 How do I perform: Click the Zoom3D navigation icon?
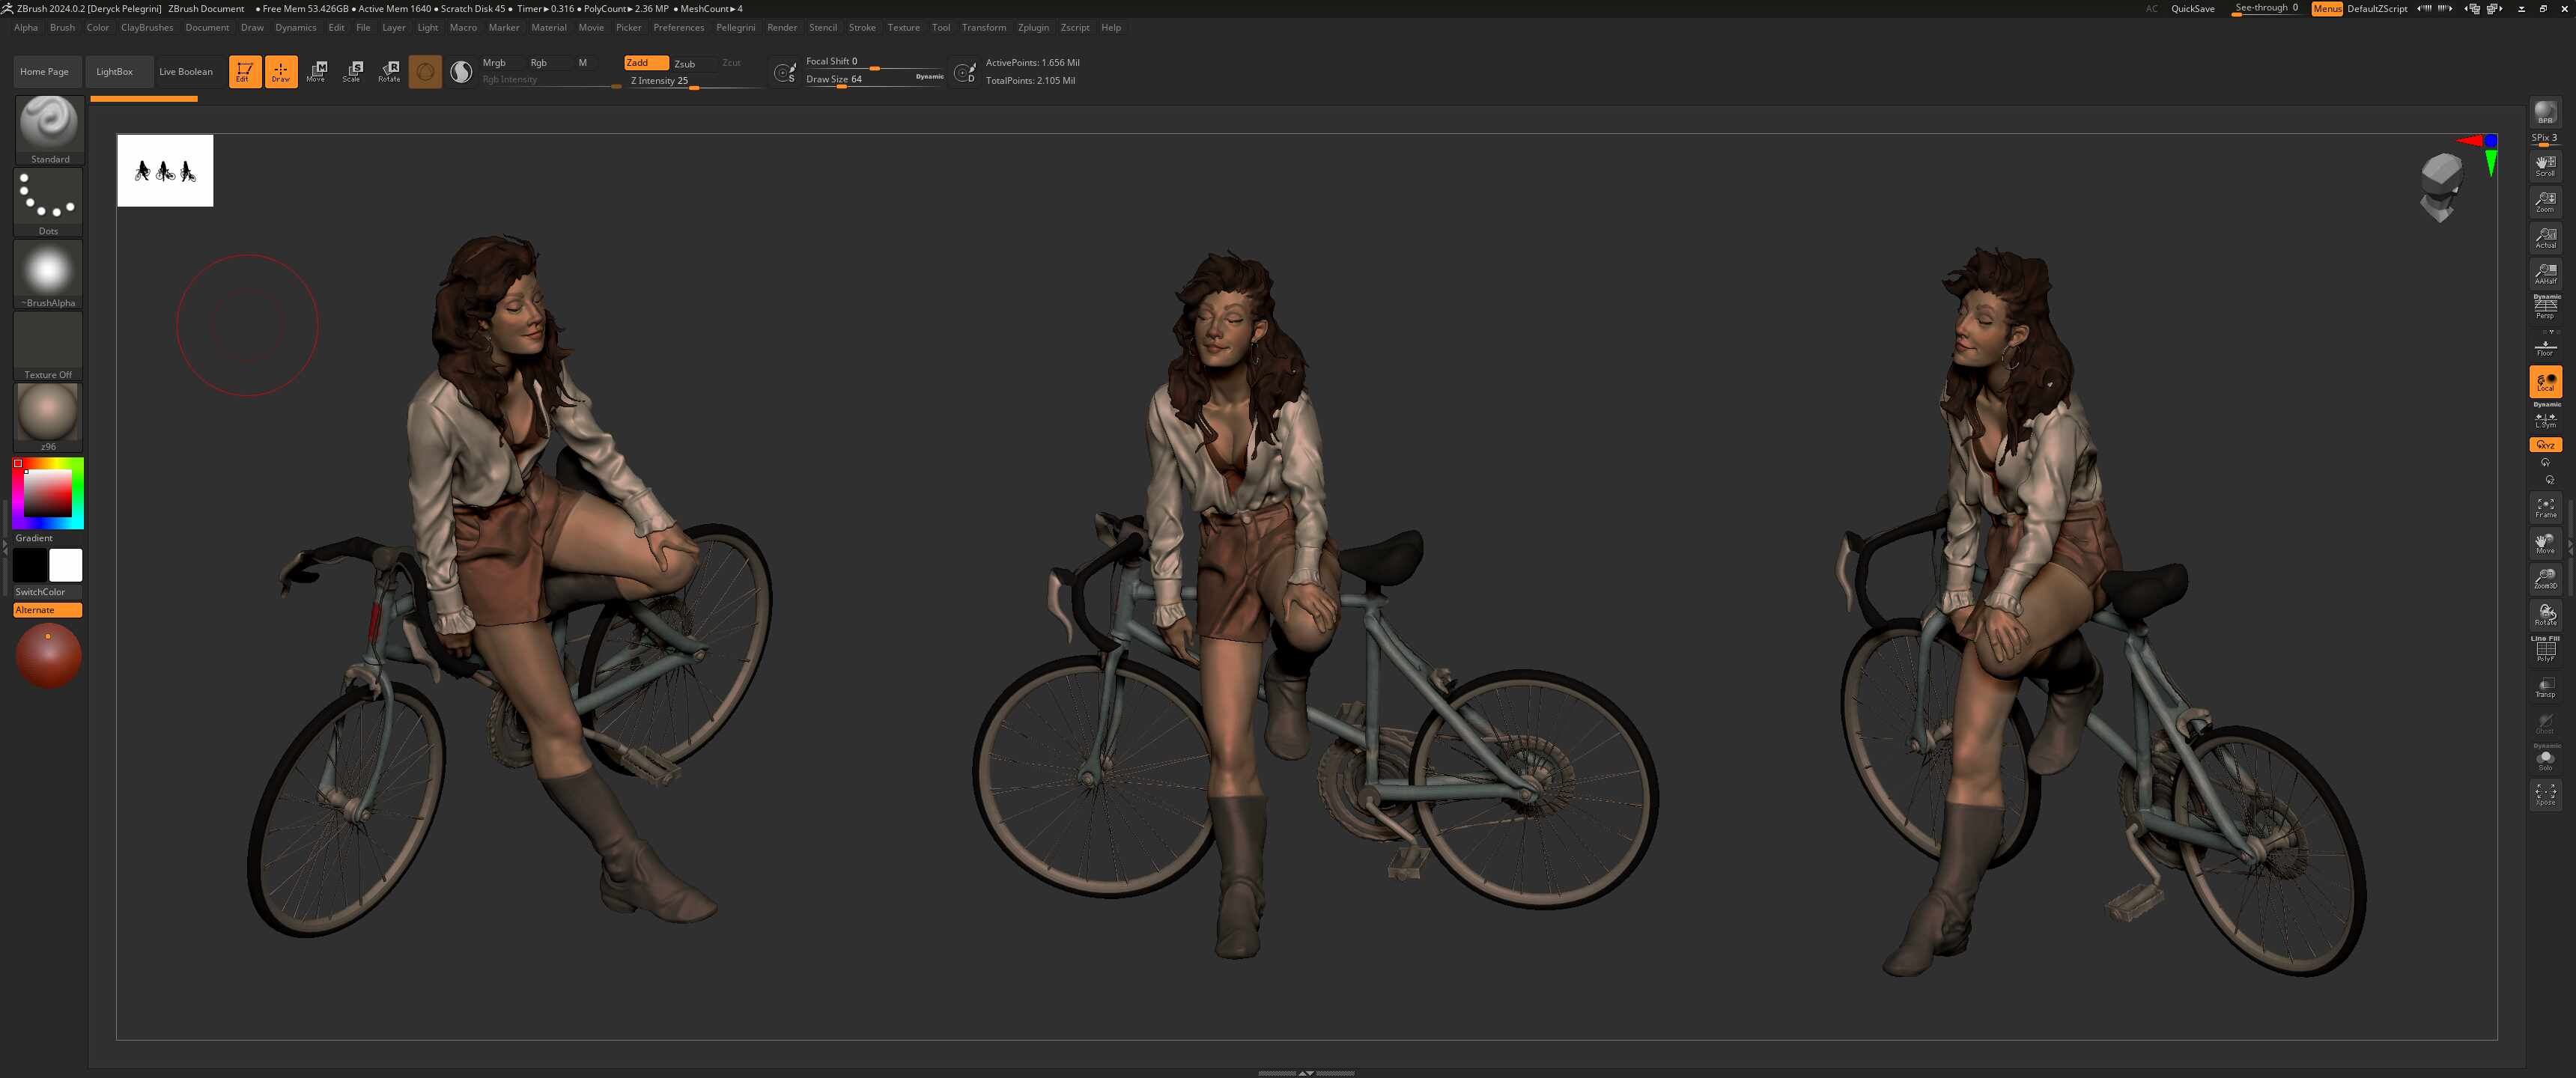pos(2544,578)
